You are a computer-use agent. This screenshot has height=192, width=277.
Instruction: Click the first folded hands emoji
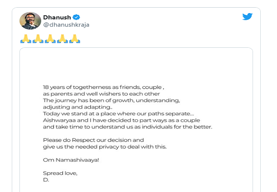point(26,39)
